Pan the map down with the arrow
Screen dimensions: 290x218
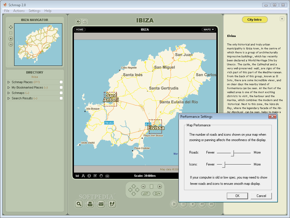coord(134,194)
